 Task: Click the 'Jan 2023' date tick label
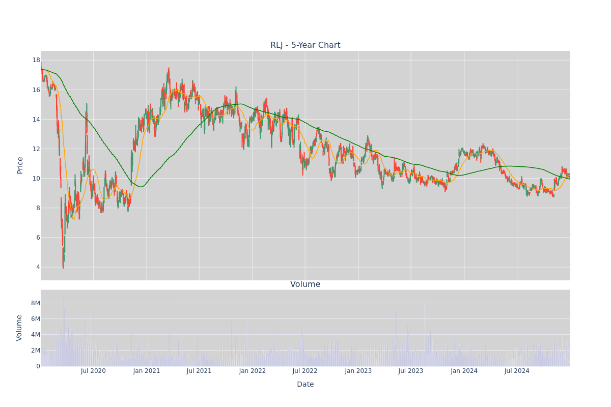(358, 371)
